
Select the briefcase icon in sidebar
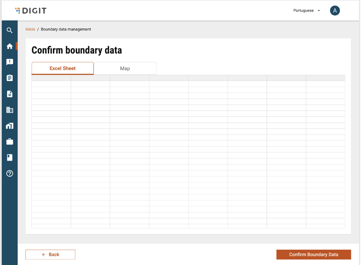9,141
